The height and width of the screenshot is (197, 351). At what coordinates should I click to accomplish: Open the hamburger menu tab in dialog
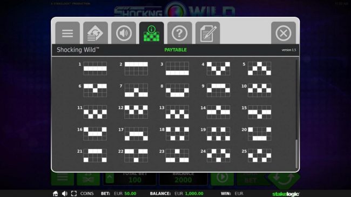[67, 33]
